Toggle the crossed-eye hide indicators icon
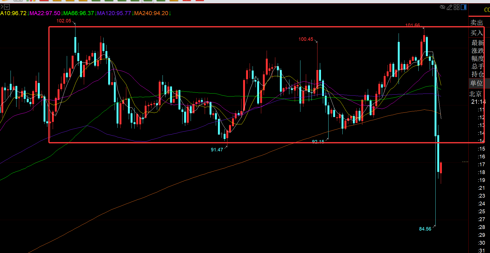Image resolution: width=490 pixels, height=253 pixels. click(442, 7)
